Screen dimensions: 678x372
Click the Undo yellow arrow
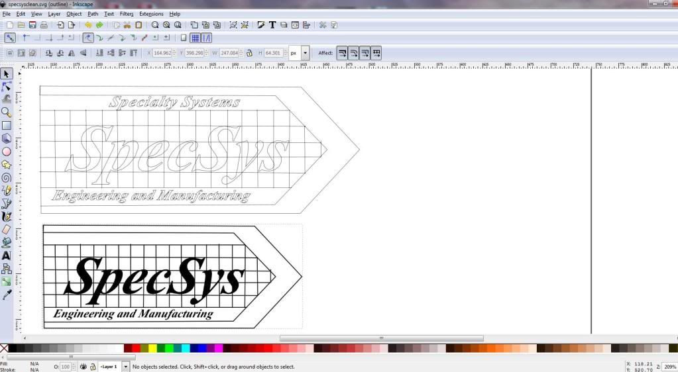click(89, 25)
